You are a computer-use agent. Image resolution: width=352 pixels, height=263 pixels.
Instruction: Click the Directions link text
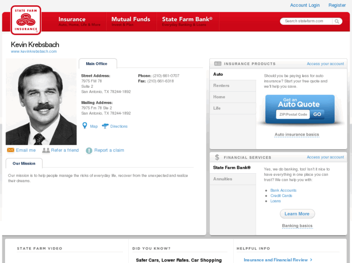pyautogui.click(x=119, y=126)
